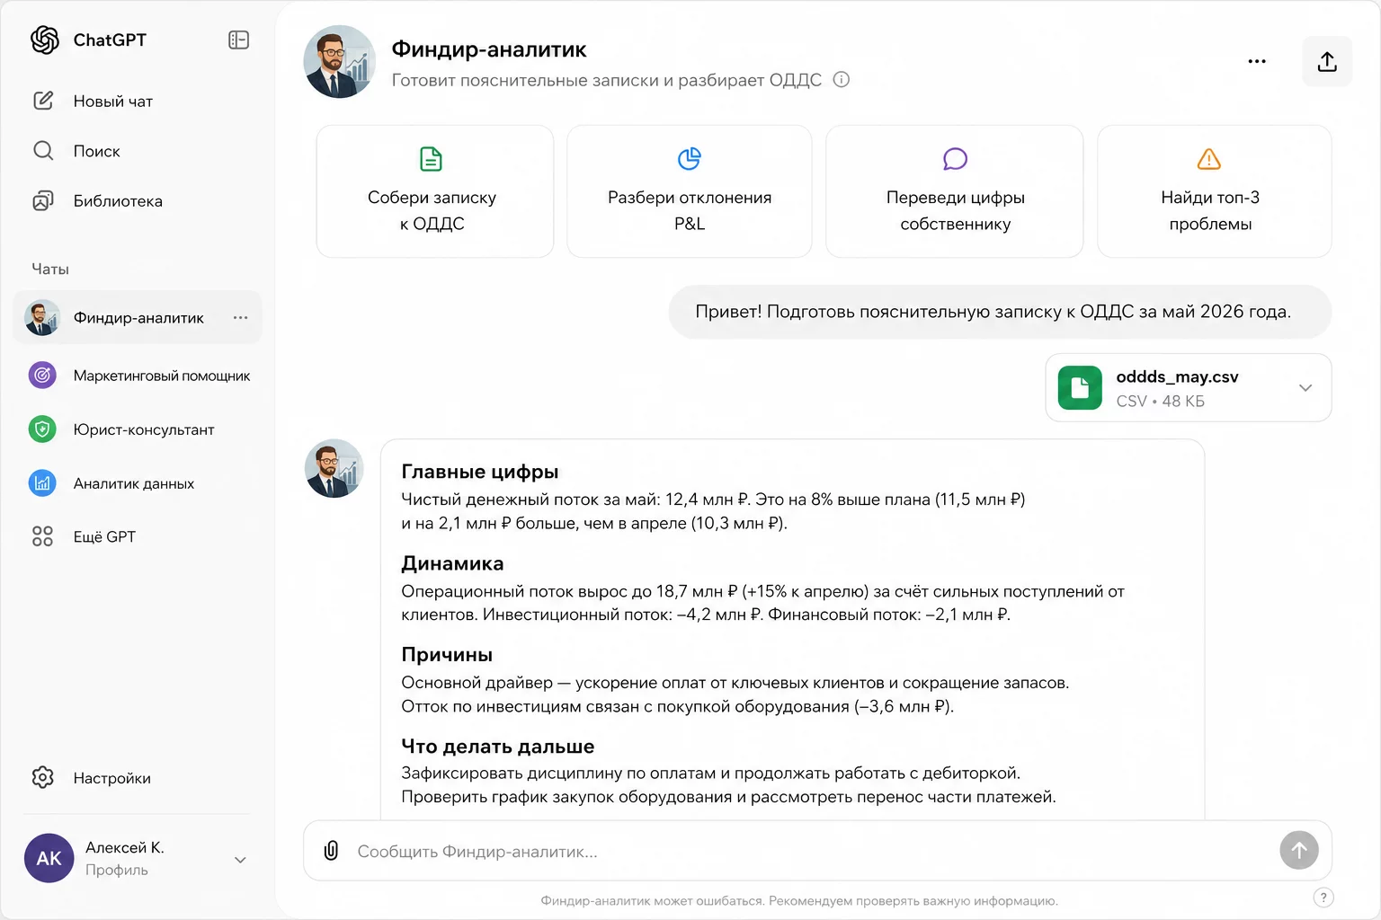Open the Юрист-консультант chat
1381x920 pixels.
point(138,429)
